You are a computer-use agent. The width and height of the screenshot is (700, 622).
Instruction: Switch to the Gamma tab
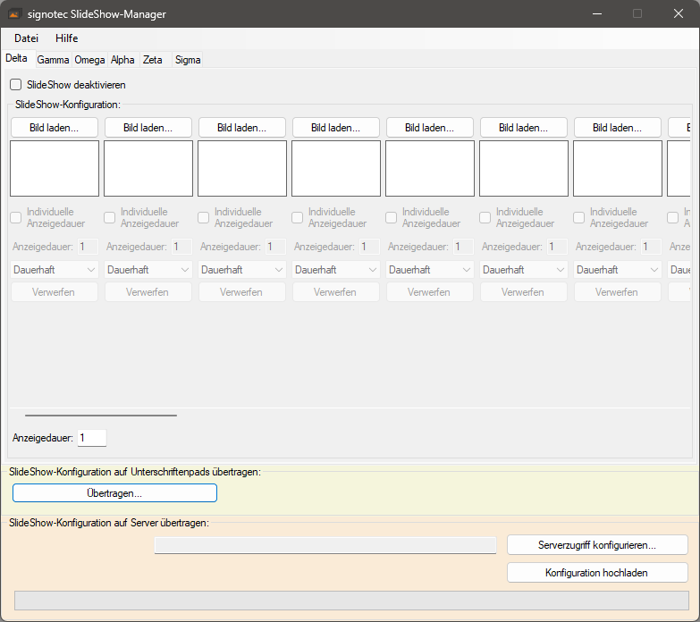[x=53, y=60]
